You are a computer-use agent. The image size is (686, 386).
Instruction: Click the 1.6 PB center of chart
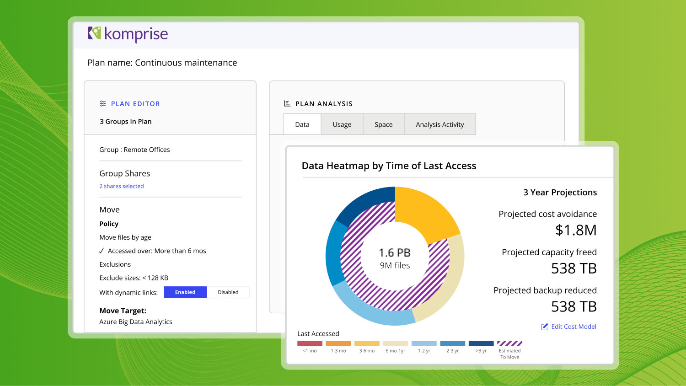pos(395,253)
